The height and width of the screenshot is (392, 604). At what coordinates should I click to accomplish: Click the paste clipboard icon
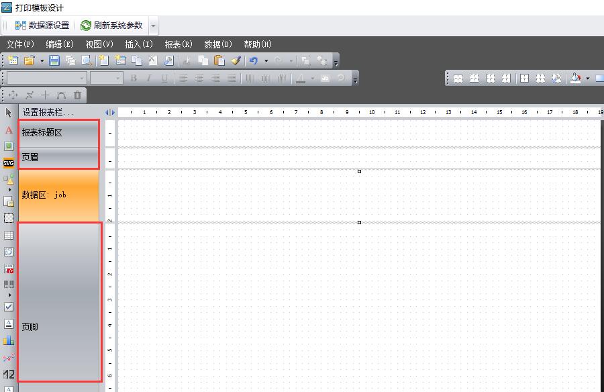[219, 60]
